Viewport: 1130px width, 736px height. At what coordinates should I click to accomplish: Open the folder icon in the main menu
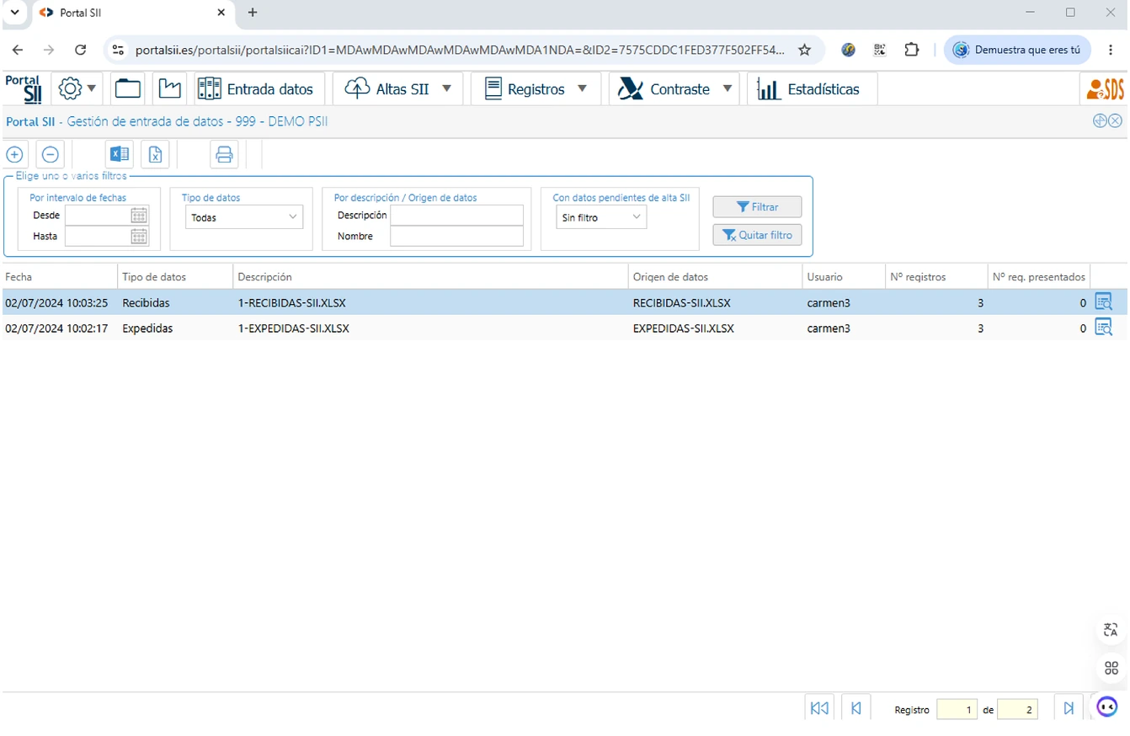click(128, 88)
